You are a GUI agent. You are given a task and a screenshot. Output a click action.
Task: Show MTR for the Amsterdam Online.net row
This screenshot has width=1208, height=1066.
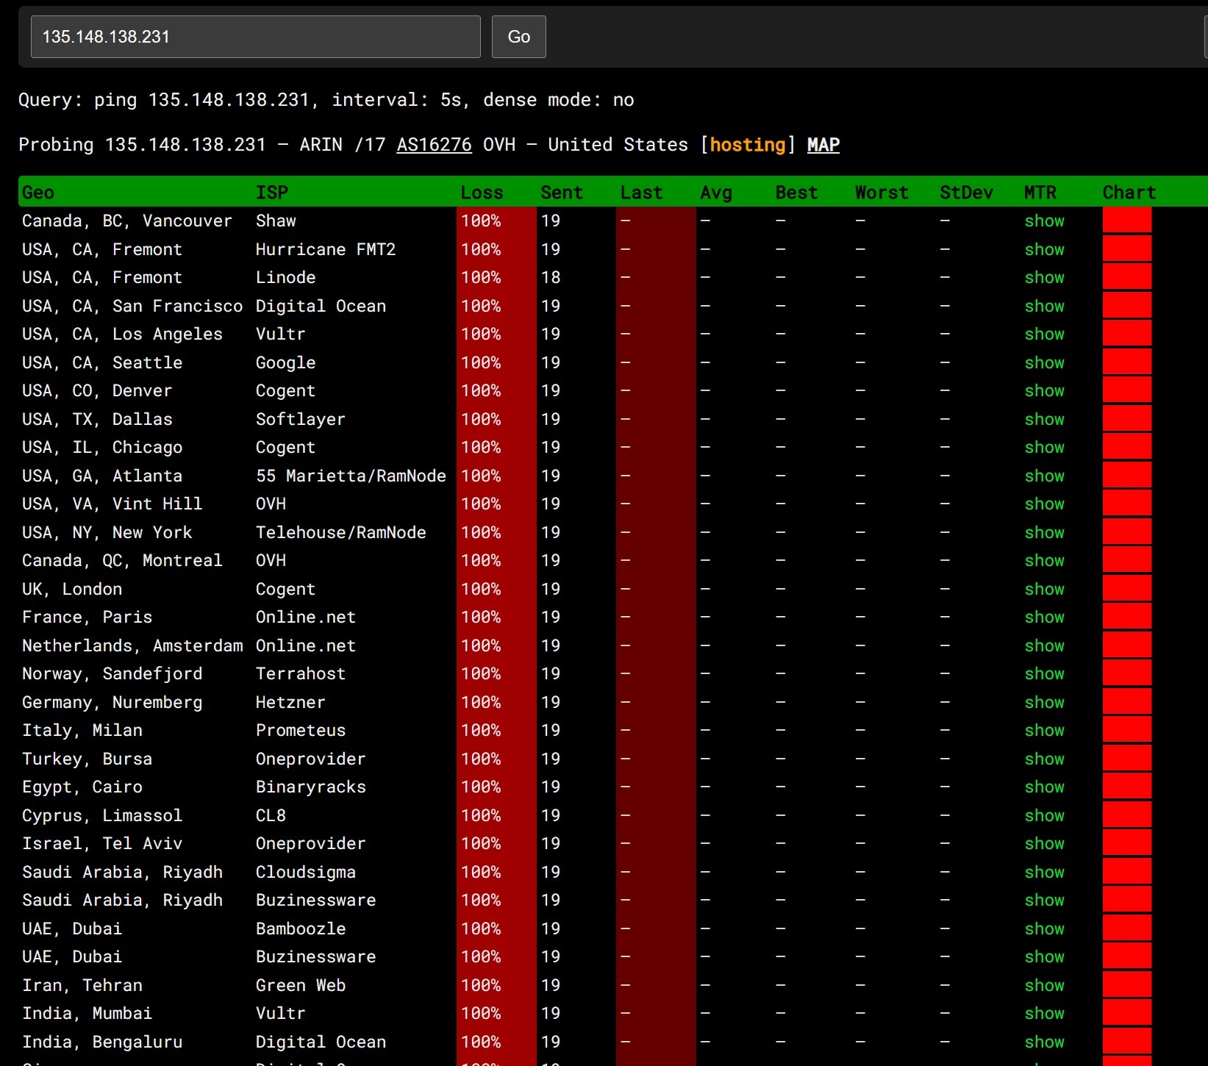tap(1044, 646)
